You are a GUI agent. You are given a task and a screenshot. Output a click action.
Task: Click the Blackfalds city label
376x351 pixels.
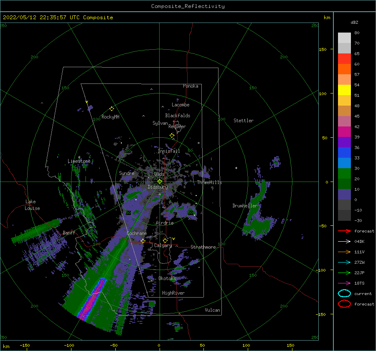[x=178, y=116]
